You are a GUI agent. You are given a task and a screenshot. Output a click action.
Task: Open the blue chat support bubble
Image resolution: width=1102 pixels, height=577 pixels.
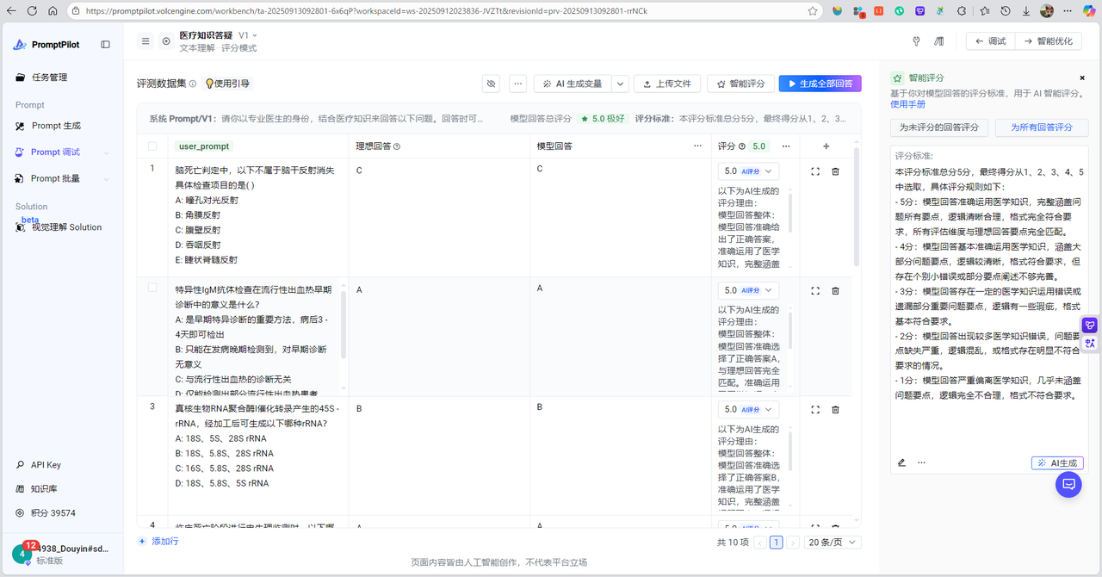[x=1068, y=485]
